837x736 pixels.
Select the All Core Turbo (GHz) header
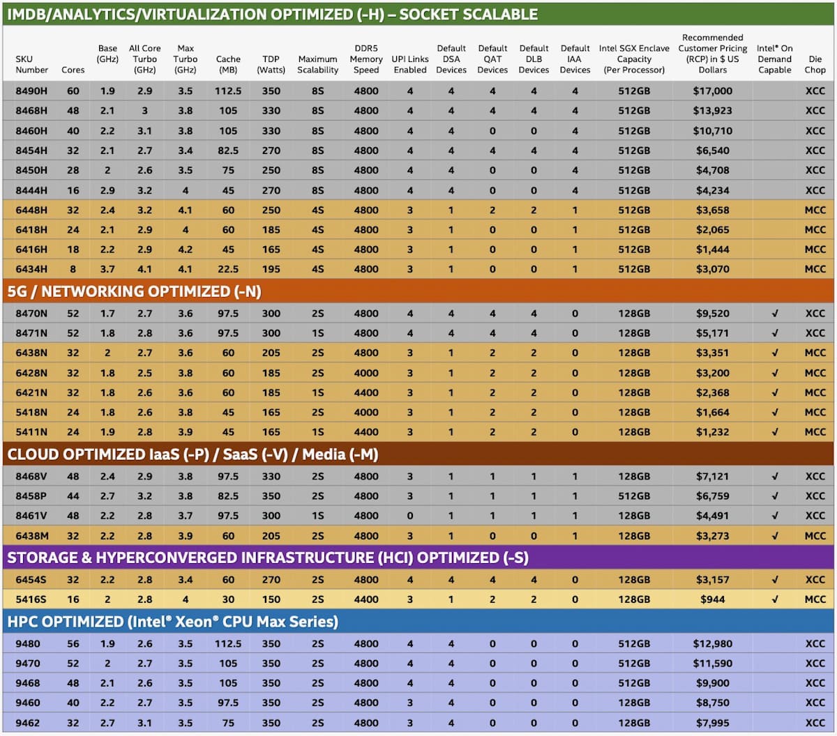tap(145, 59)
